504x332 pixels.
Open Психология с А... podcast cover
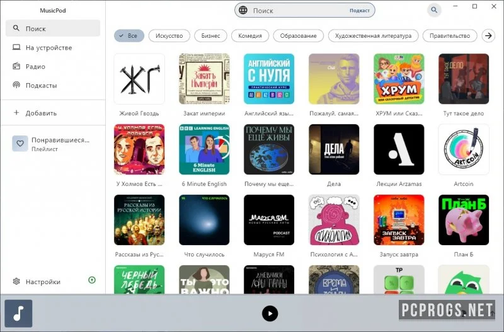(334, 220)
